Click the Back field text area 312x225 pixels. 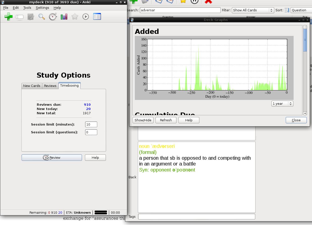(197, 177)
